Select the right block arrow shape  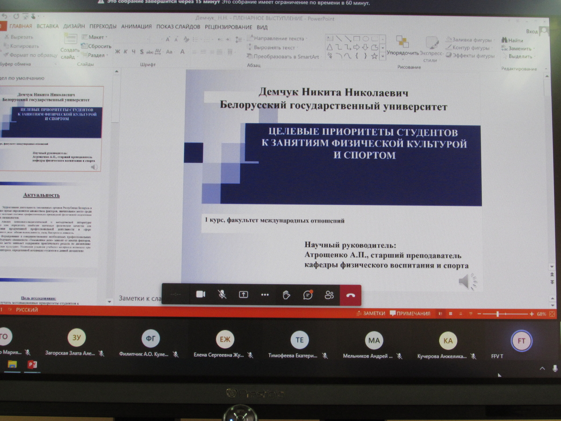tap(357, 47)
